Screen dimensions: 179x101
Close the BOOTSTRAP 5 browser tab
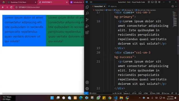pos(67,2)
